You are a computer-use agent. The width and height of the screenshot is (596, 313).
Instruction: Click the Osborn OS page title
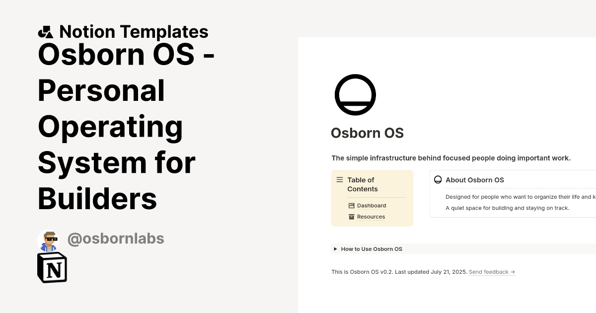coord(367,133)
